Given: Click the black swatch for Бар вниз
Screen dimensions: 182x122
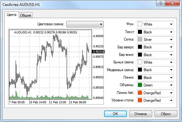Looking at the screenshot, I should (x=140, y=55).
